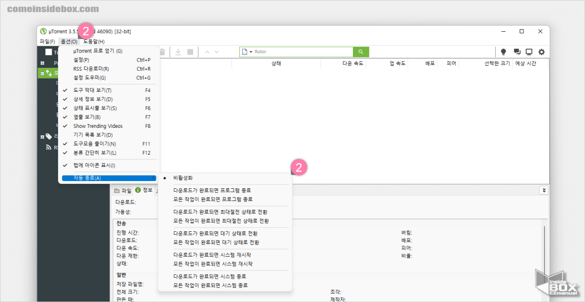Click the move up queue arrow

tap(207, 52)
